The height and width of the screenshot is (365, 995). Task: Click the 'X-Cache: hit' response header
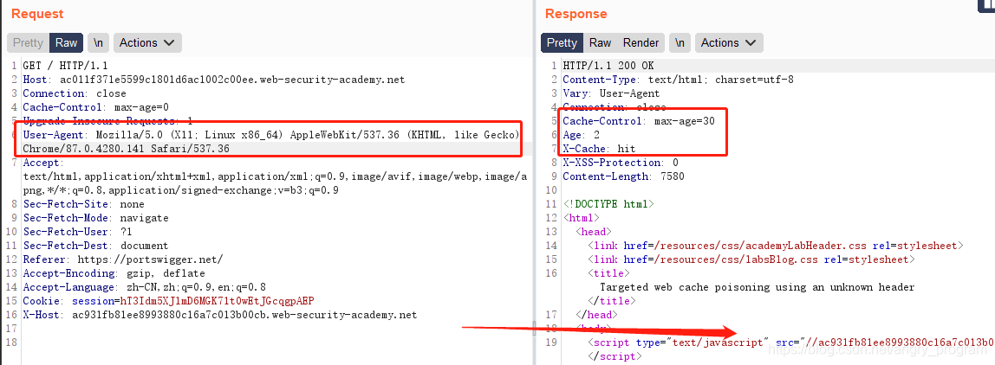click(x=599, y=149)
